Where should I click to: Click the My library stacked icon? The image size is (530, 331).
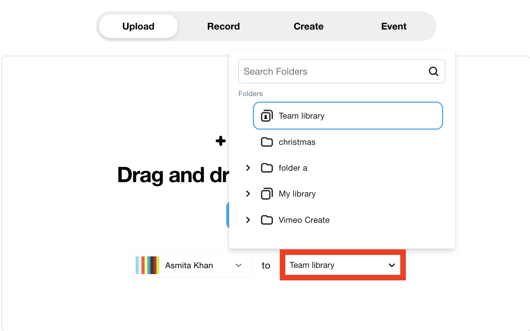[266, 194]
